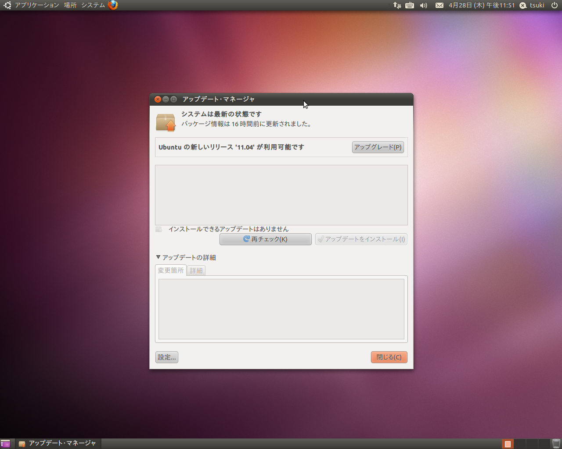Viewport: 562px width, 449px height.
Task: Open the tsuki user menu
Action: 532,5
